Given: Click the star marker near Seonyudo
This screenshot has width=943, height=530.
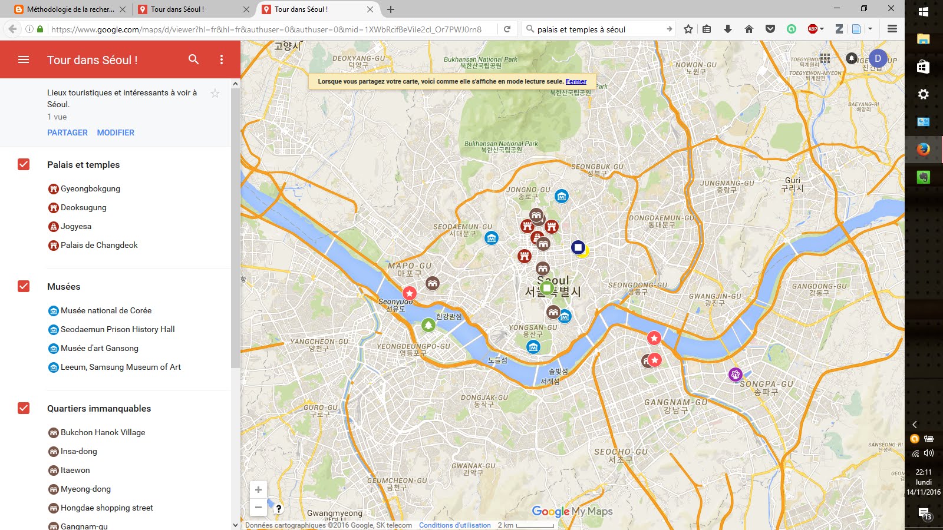Looking at the screenshot, I should [410, 293].
